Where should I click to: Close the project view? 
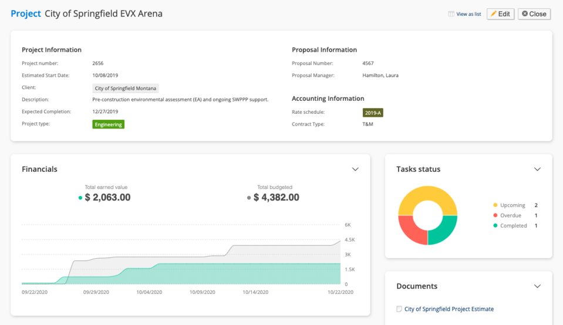coord(534,14)
